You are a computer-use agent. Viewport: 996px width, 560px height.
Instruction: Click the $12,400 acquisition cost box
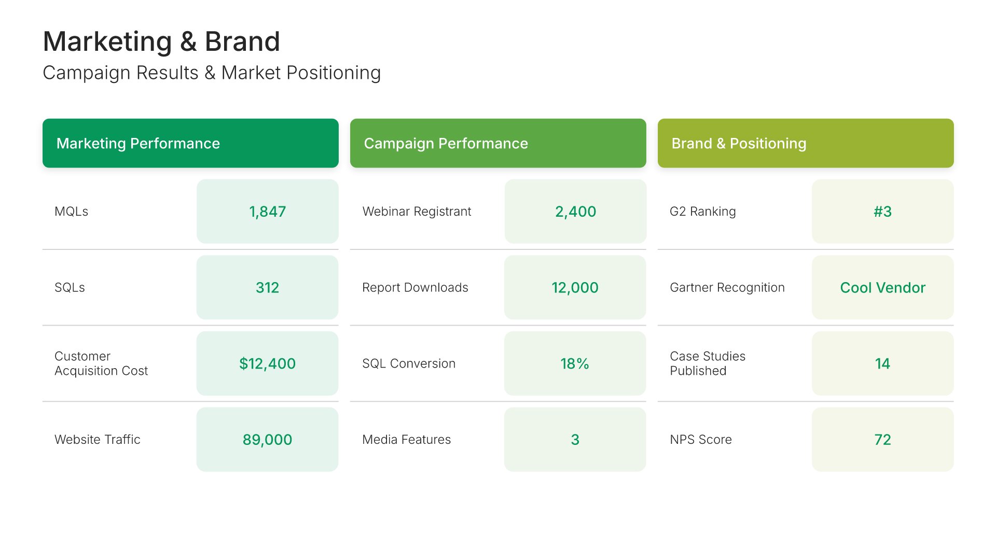point(267,363)
